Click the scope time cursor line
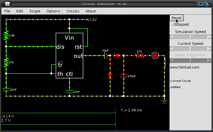This screenshot has height=132, width=213. [x=116, y=119]
